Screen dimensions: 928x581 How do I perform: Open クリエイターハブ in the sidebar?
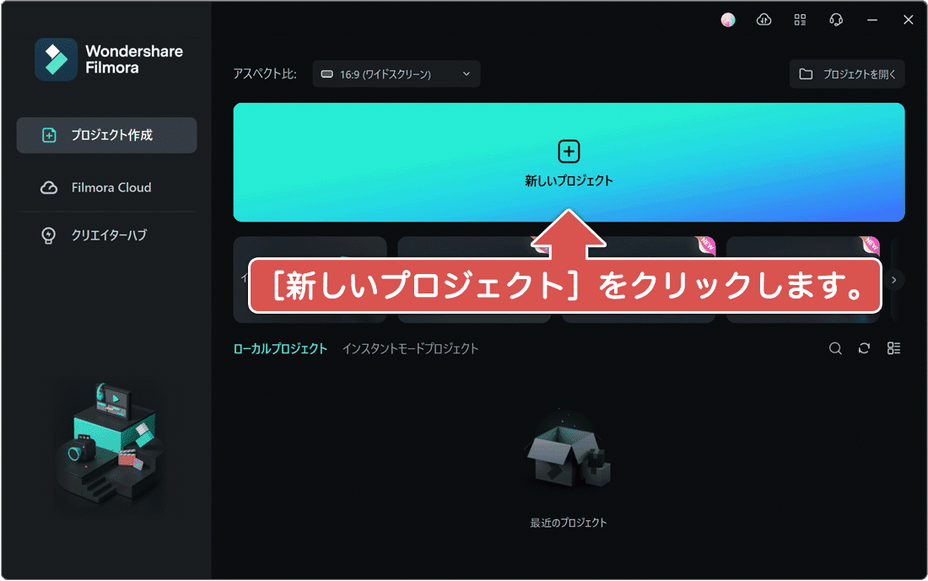point(106,236)
